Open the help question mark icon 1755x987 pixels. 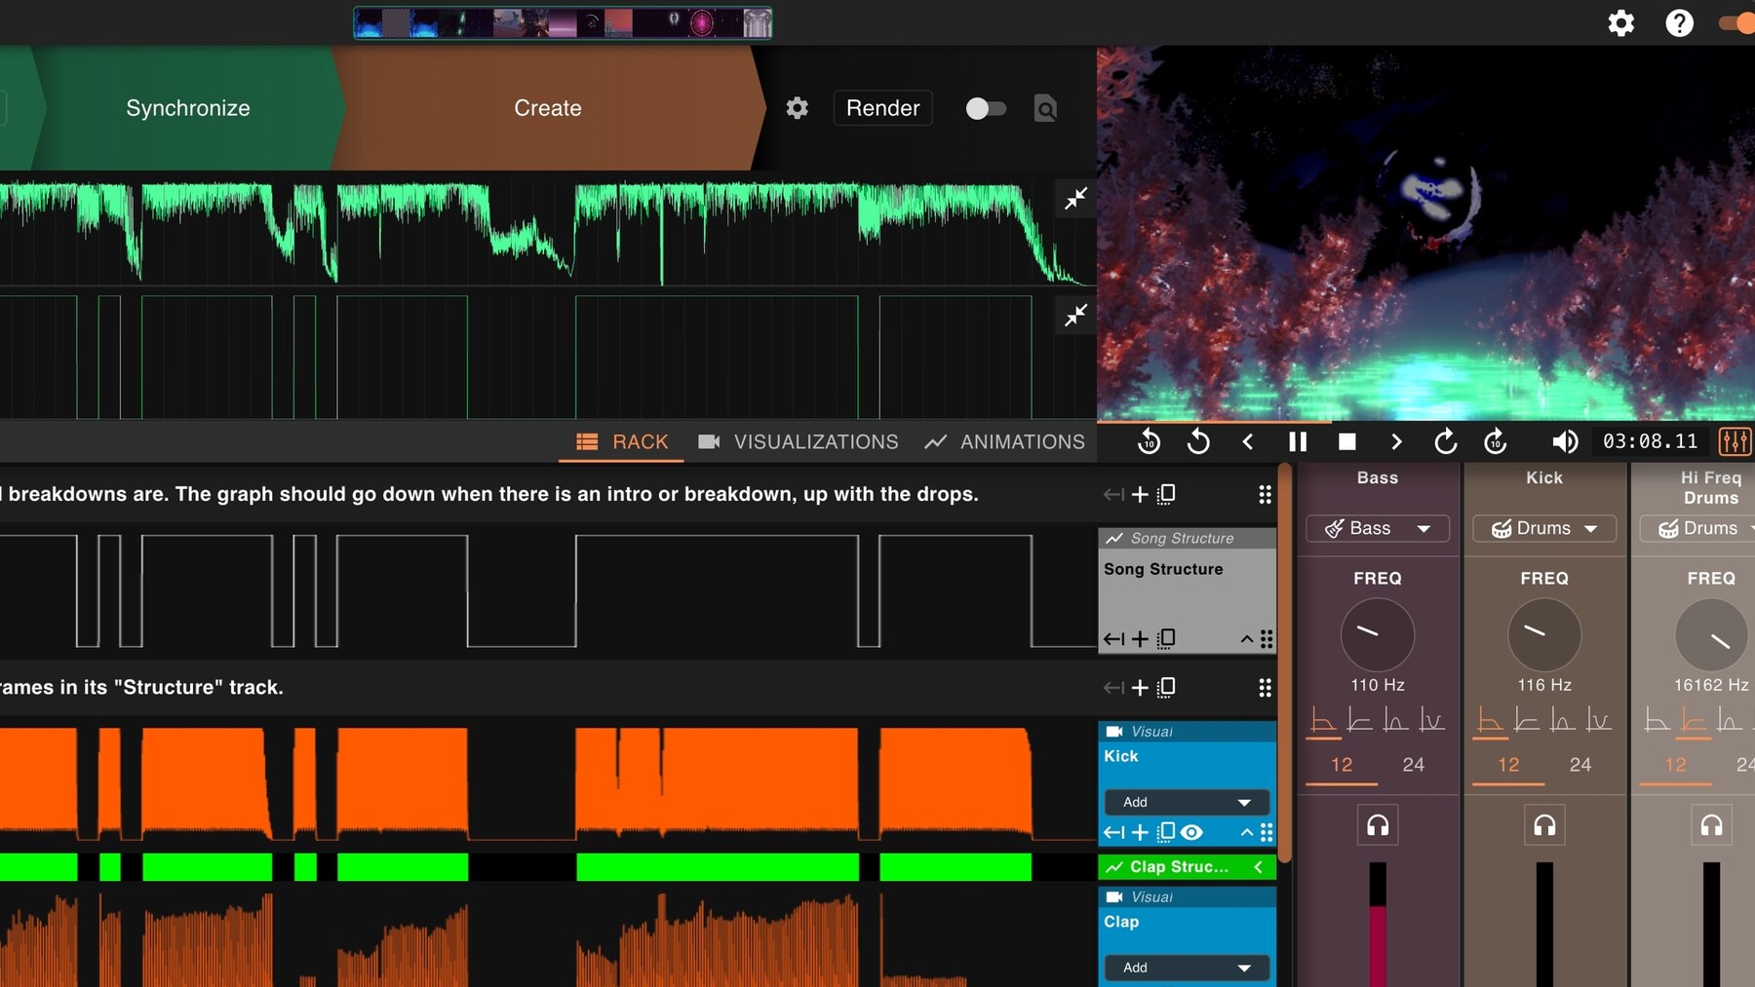point(1679,22)
